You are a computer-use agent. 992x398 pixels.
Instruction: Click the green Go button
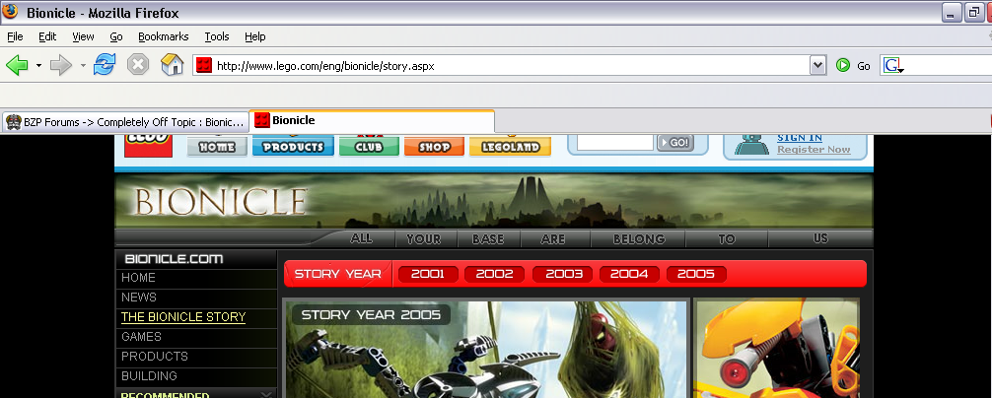coord(853,65)
